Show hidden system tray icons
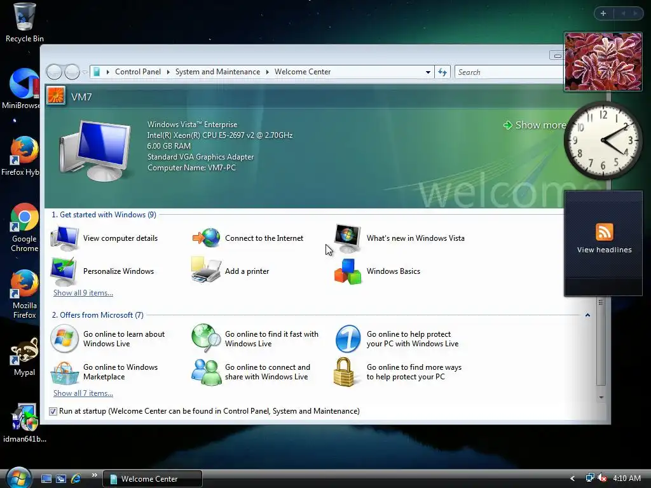 (x=573, y=478)
